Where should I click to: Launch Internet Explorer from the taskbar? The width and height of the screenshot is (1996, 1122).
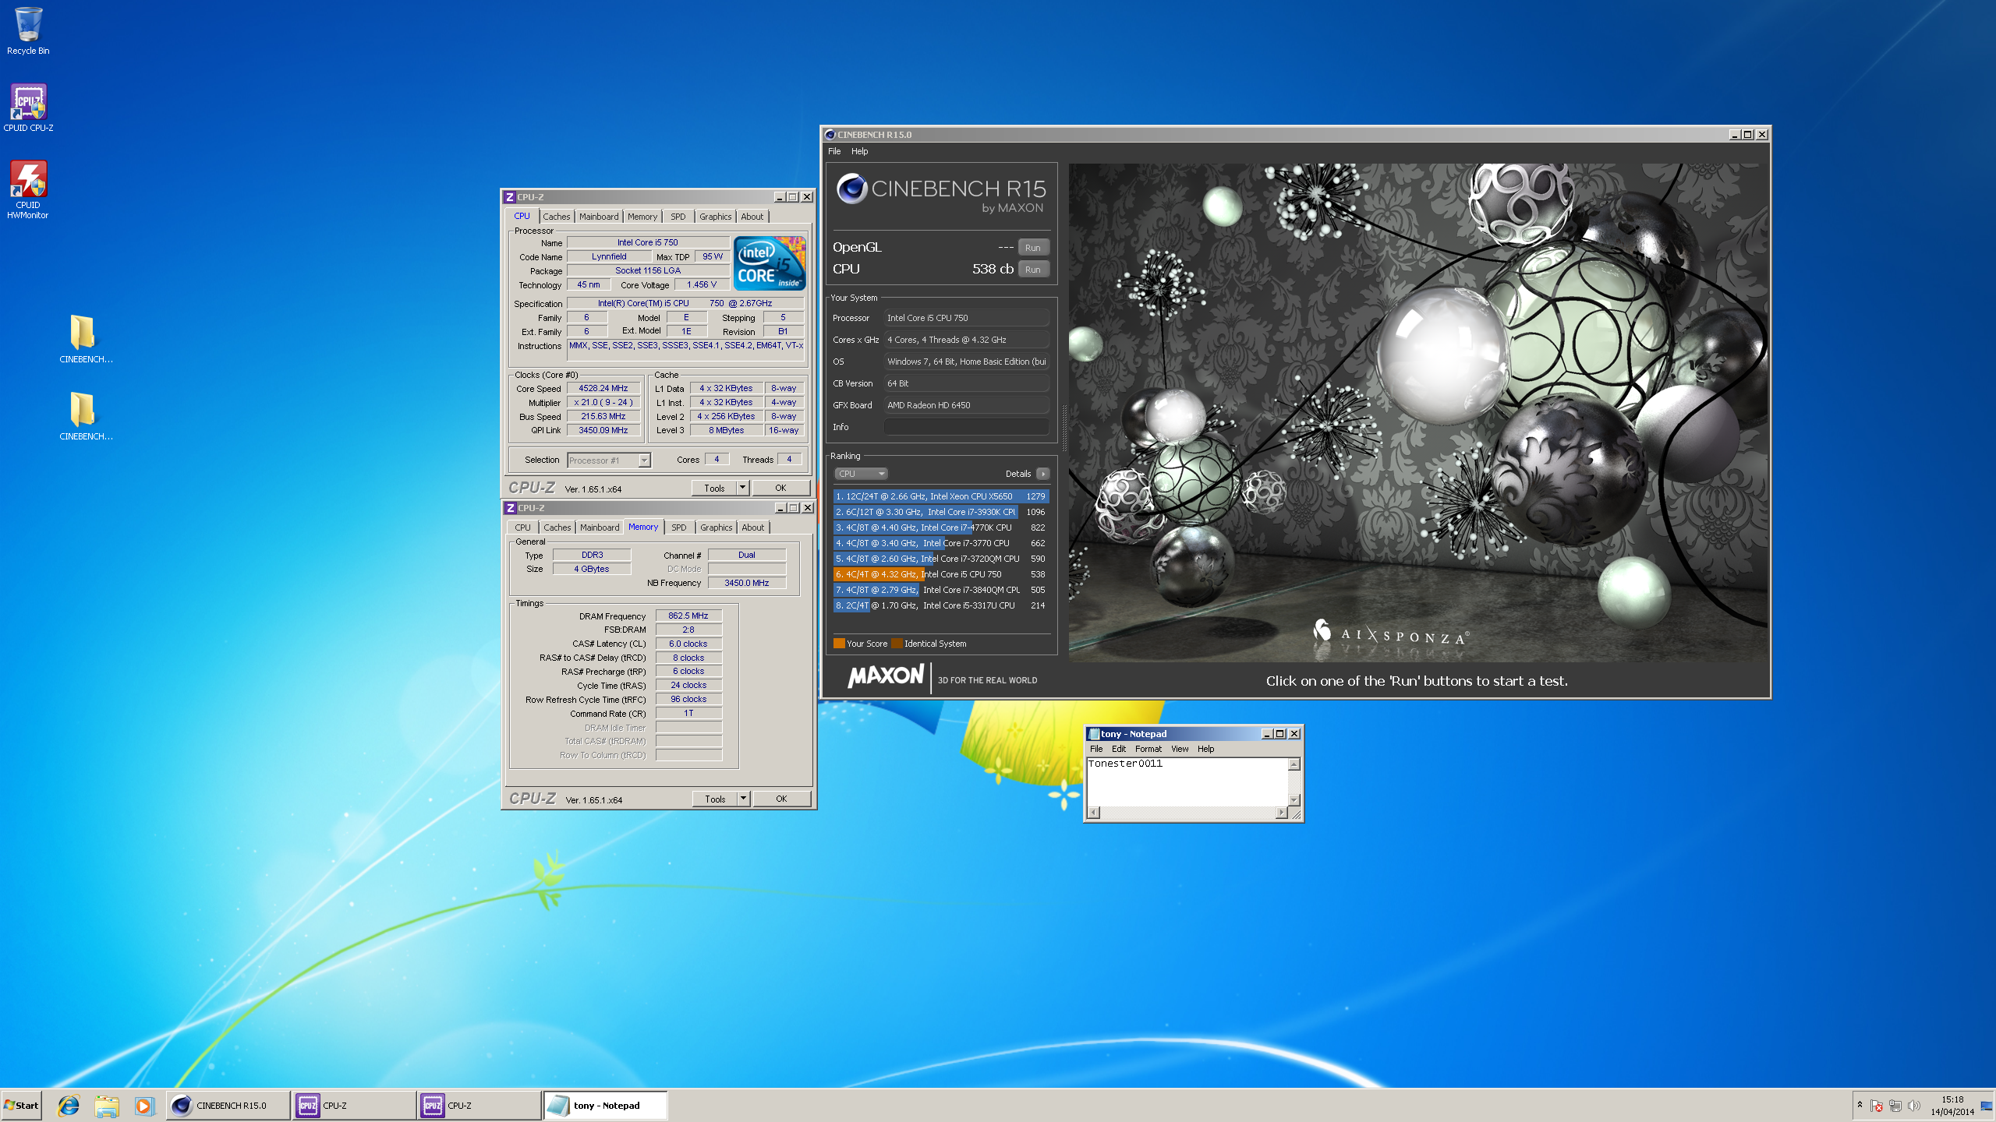[69, 1105]
